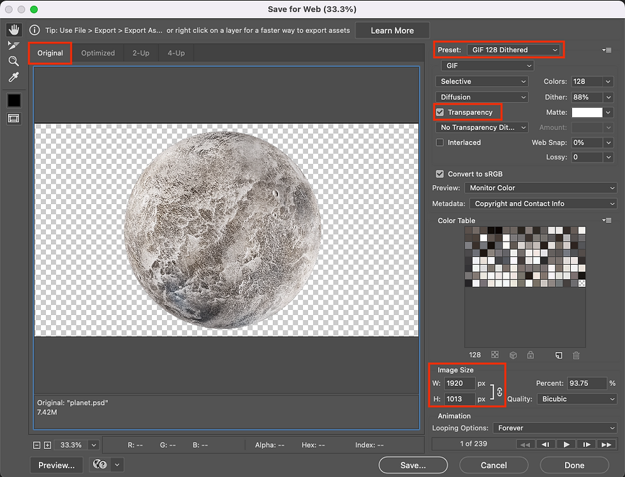
Task: Switch to the 2-Up view tab
Action: click(141, 53)
